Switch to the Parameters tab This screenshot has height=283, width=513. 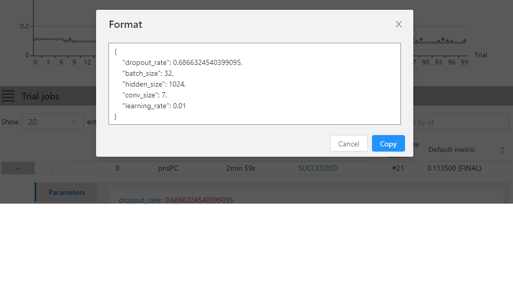coord(67,192)
